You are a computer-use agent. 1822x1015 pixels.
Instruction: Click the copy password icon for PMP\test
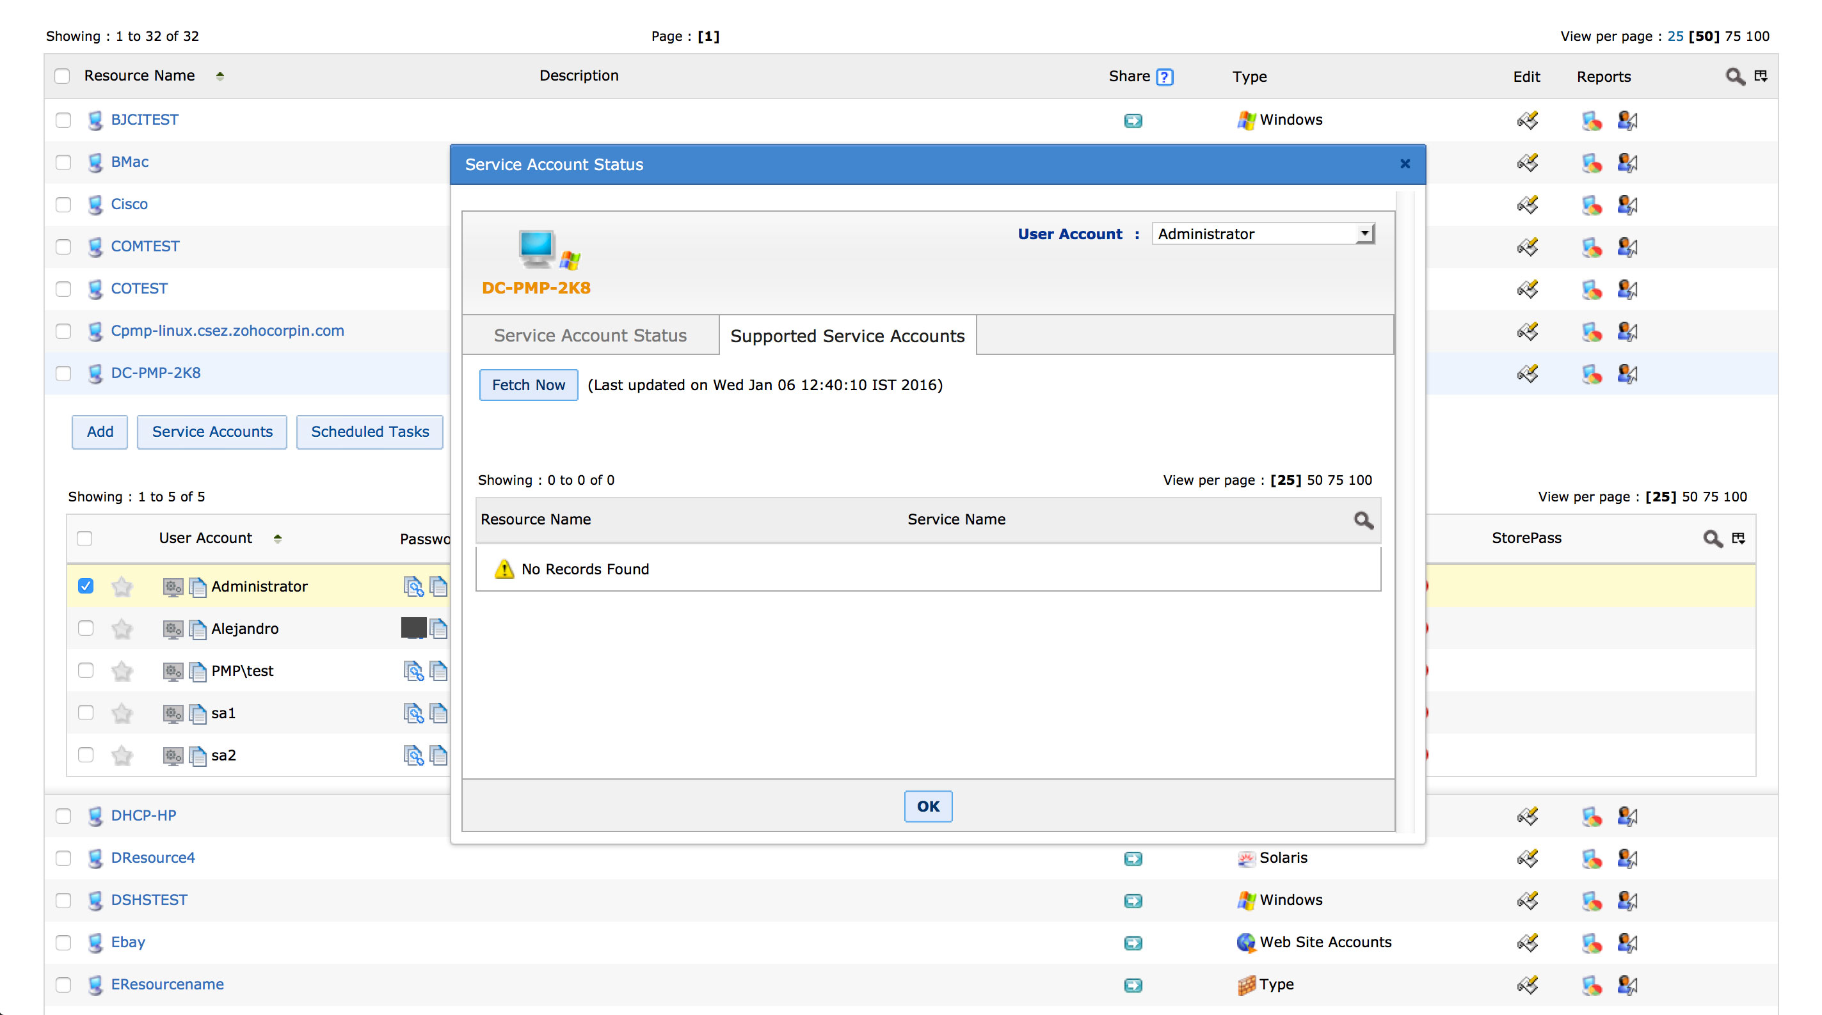click(438, 671)
